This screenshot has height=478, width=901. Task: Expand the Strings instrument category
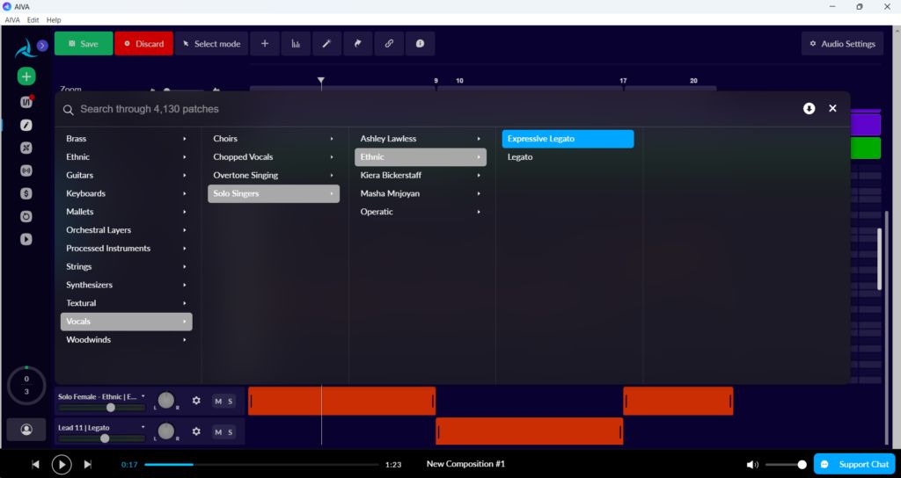(x=127, y=266)
